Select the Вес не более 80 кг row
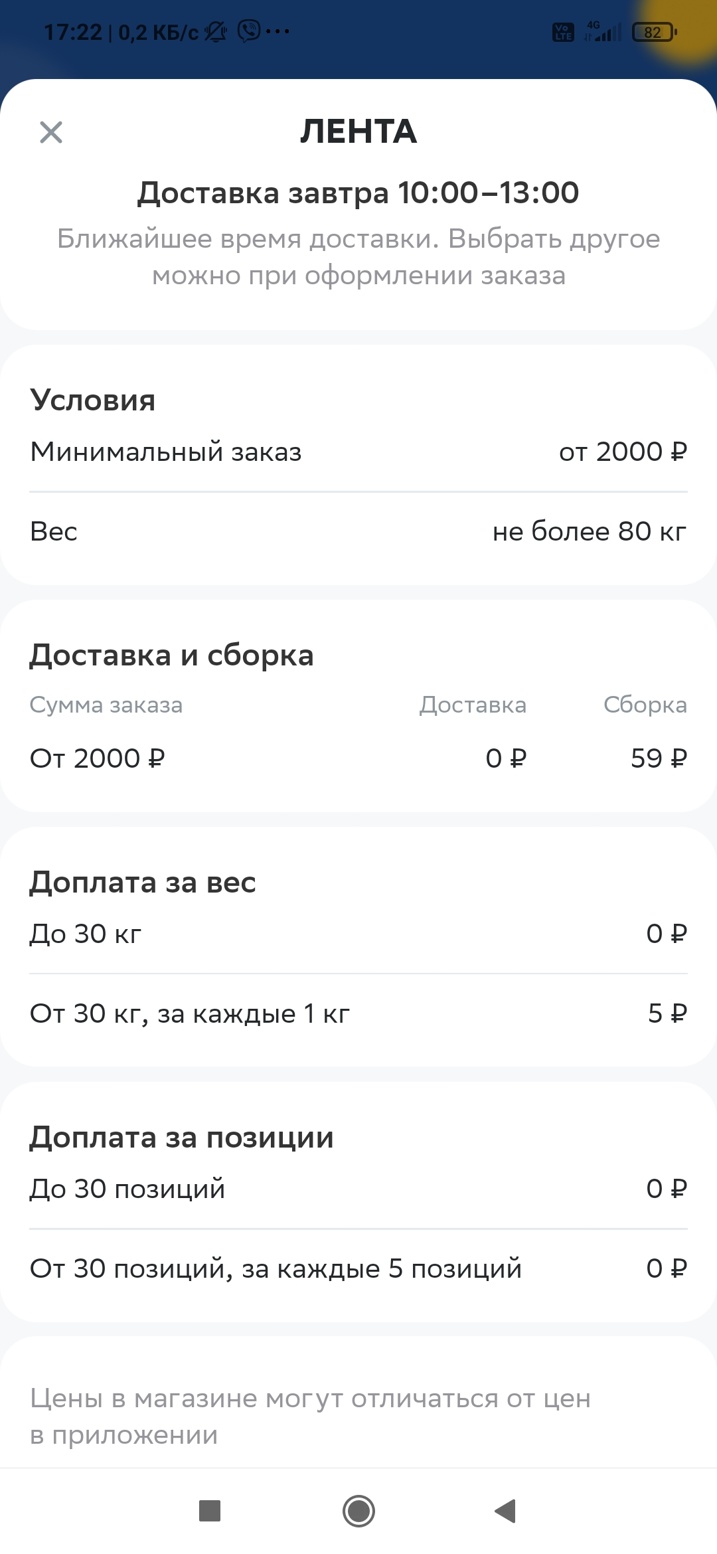Screen dimensions: 717x1554 click(358, 532)
